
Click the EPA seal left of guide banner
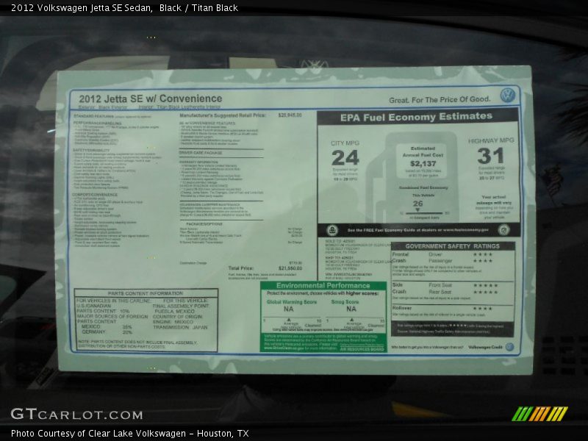click(332, 230)
